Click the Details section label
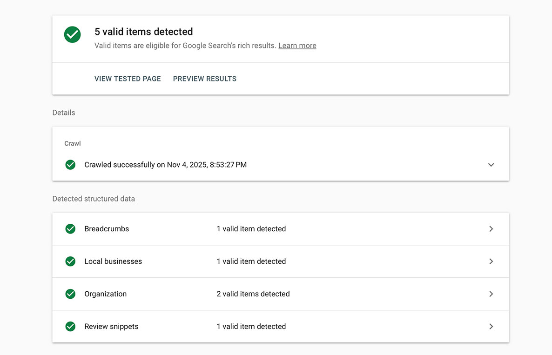 (x=63, y=113)
